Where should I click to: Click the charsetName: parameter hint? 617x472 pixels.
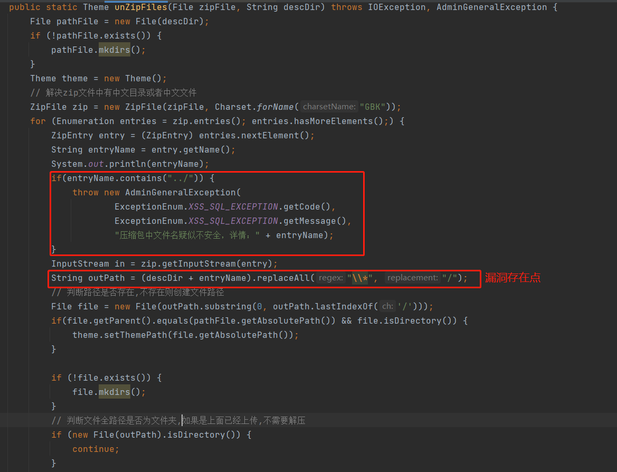pos(329,107)
